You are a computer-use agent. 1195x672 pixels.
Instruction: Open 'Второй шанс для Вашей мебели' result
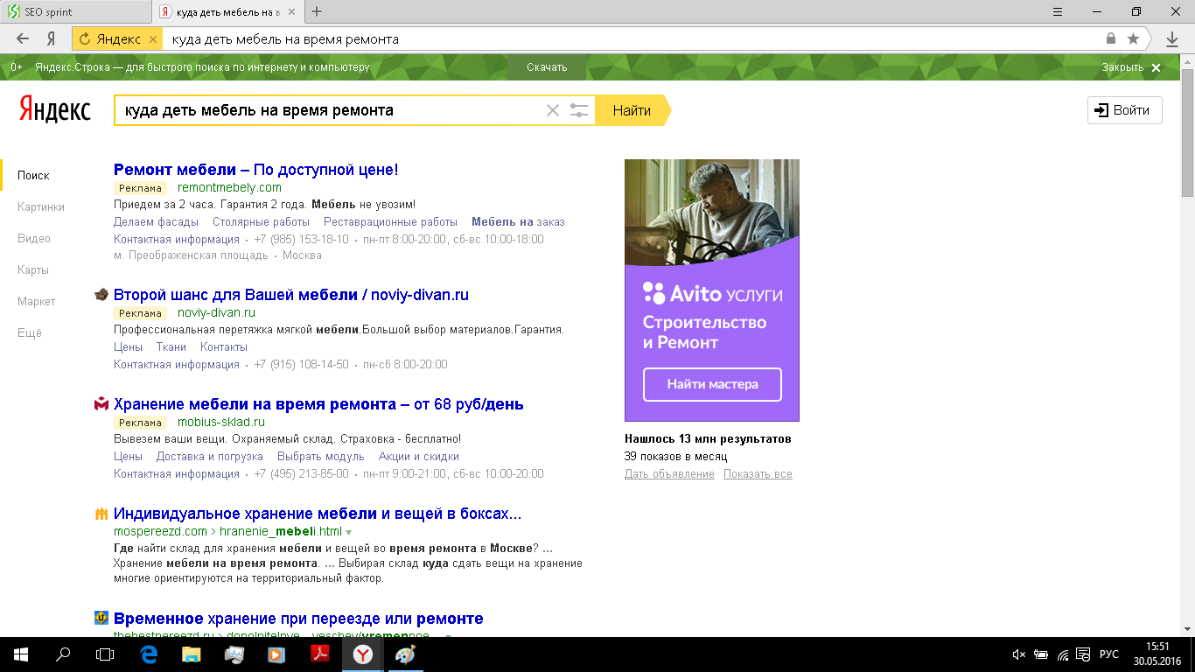[291, 295]
